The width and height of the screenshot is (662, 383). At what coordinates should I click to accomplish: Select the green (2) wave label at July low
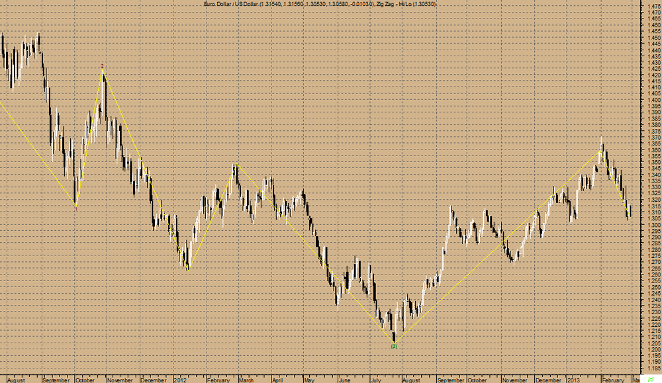point(394,347)
